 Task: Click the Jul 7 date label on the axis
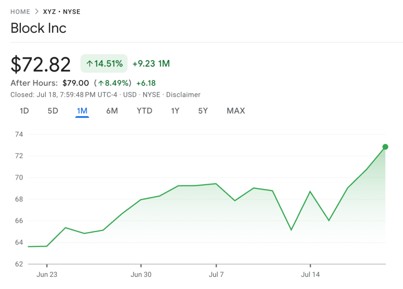[216, 274]
